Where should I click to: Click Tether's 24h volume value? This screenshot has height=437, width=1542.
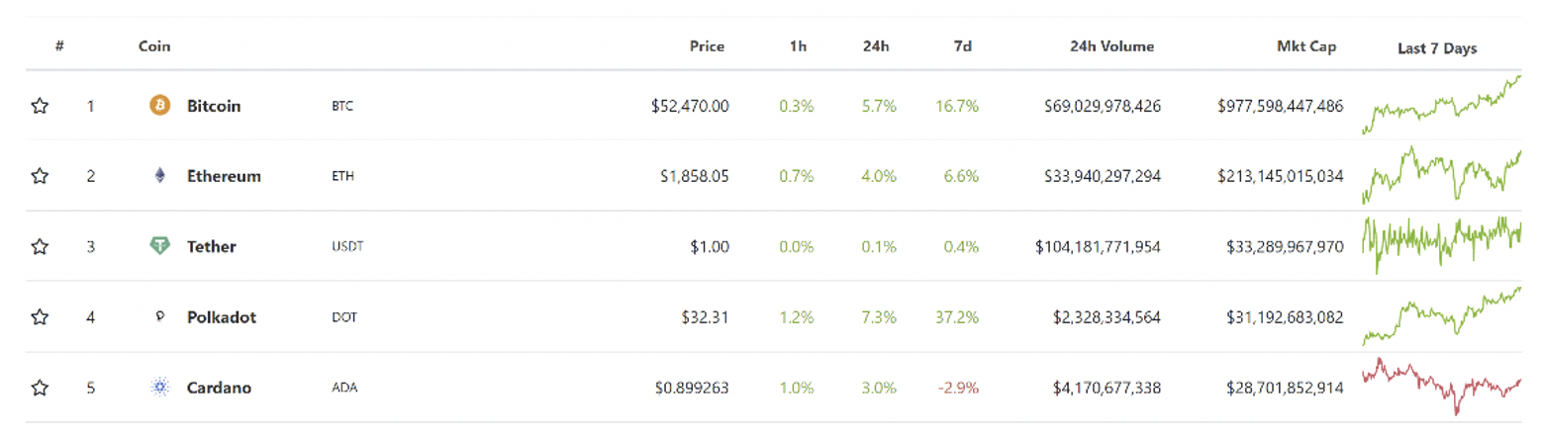click(x=1098, y=246)
